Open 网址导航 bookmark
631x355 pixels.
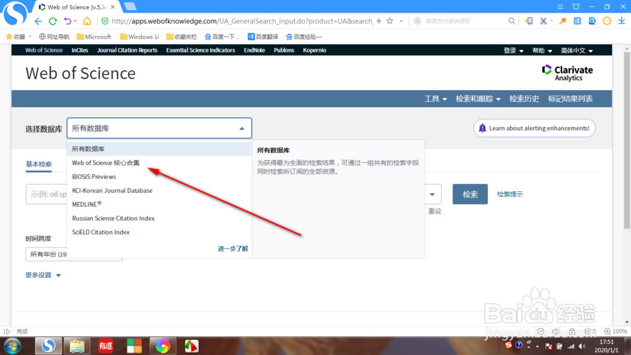tap(54, 37)
